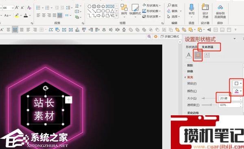Clear all formatting with the eraser A icon
Screen dimensions: 244x149
pyautogui.click(x=29, y=7)
